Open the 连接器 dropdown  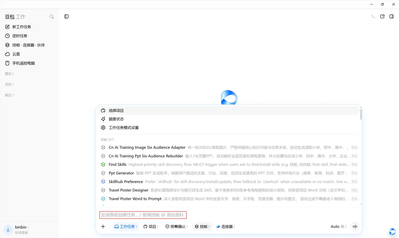(x=226, y=227)
